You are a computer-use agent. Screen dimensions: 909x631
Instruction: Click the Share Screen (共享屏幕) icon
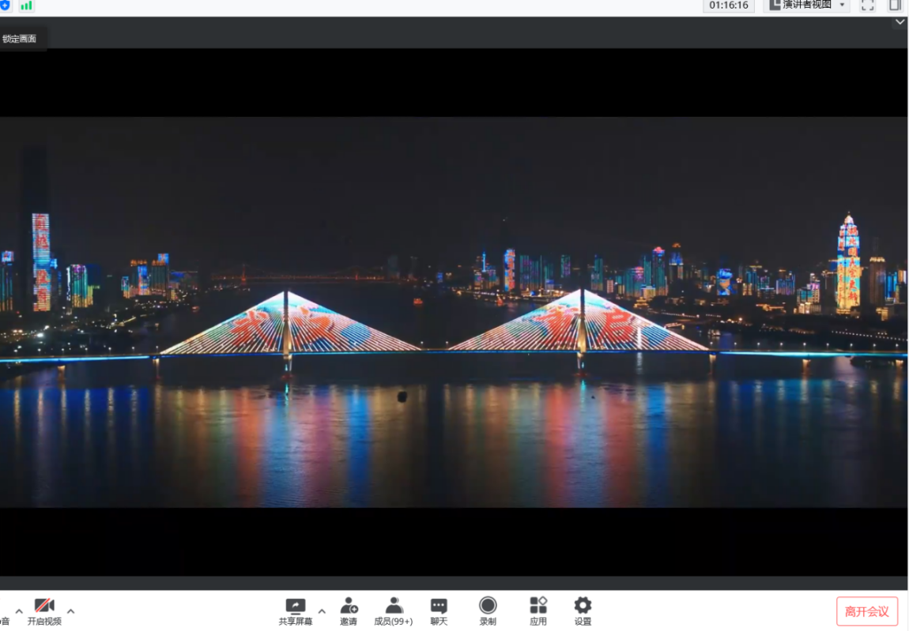pyautogui.click(x=295, y=606)
